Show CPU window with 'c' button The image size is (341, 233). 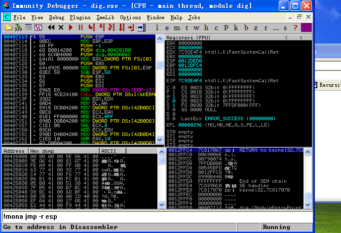(x=216, y=28)
